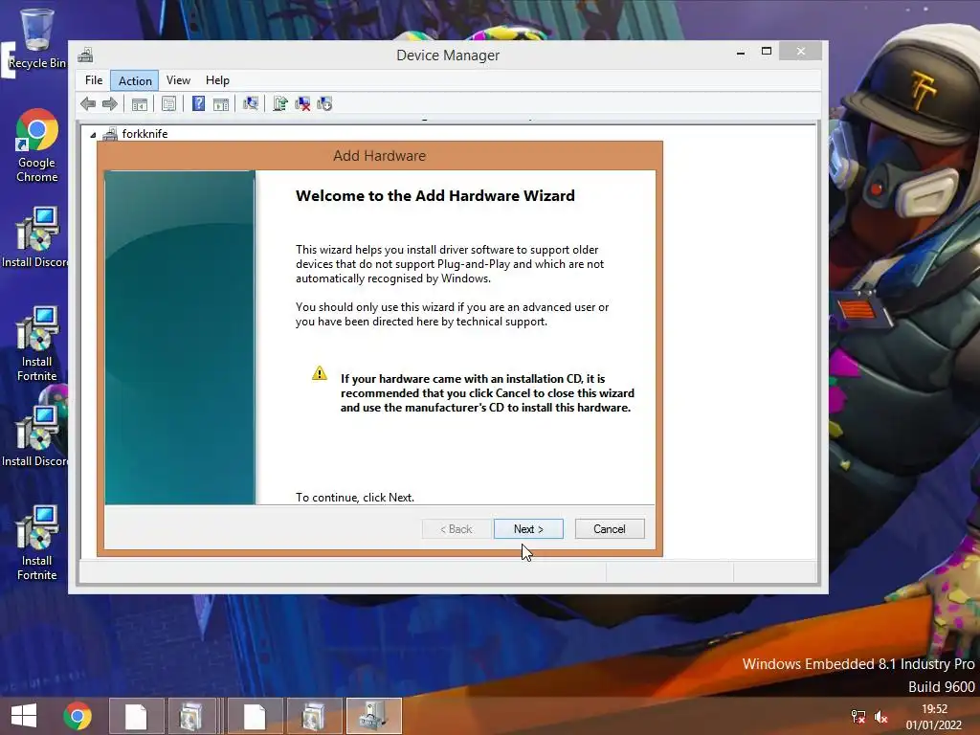The width and height of the screenshot is (980, 735).
Task: Click the Uninstall device red X icon
Action: [x=302, y=103]
